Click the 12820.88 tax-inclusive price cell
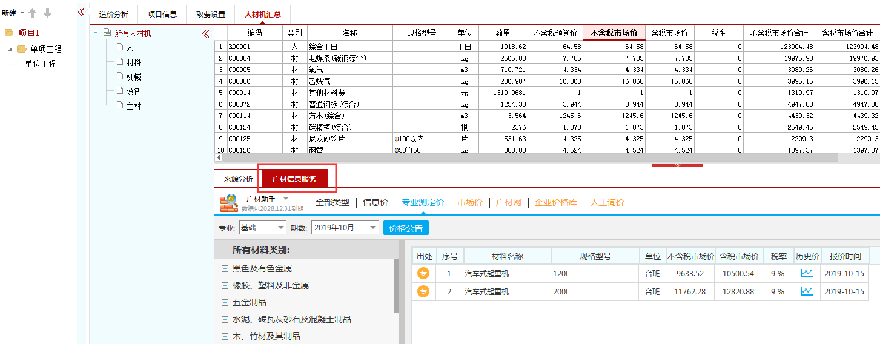Screen dimensions: 880x344 pyautogui.click(x=738, y=291)
